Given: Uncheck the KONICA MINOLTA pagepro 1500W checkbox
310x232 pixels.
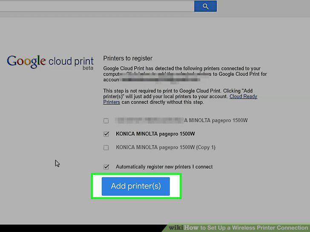Looking at the screenshot, I should click(x=106, y=134).
